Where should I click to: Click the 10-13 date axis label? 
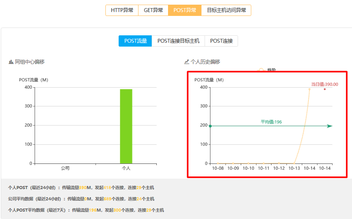tap(294, 168)
